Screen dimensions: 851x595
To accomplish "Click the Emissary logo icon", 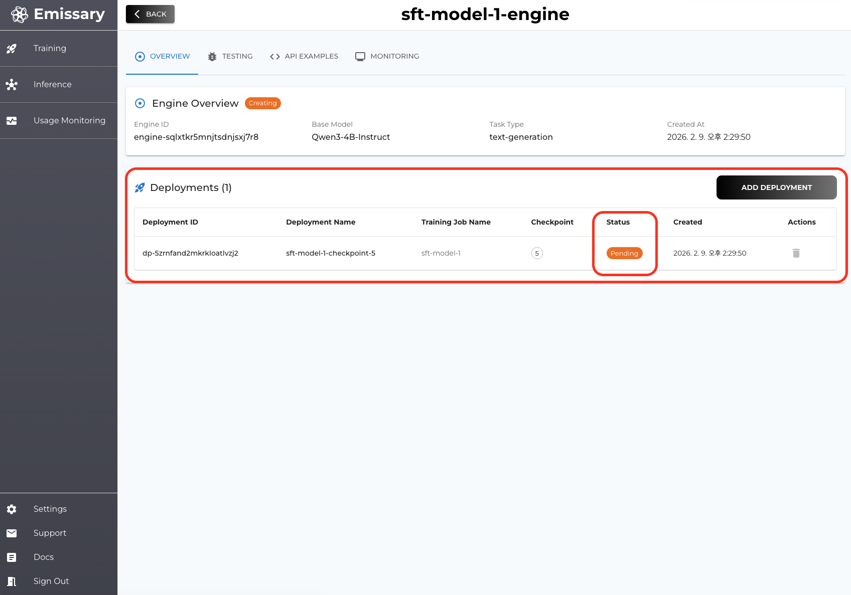I will [x=20, y=15].
